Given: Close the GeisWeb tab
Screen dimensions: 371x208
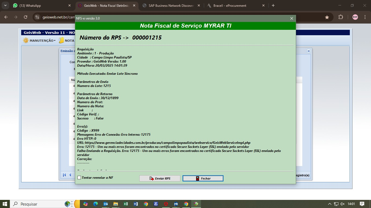Looking at the screenshot, I should pos(134,5).
